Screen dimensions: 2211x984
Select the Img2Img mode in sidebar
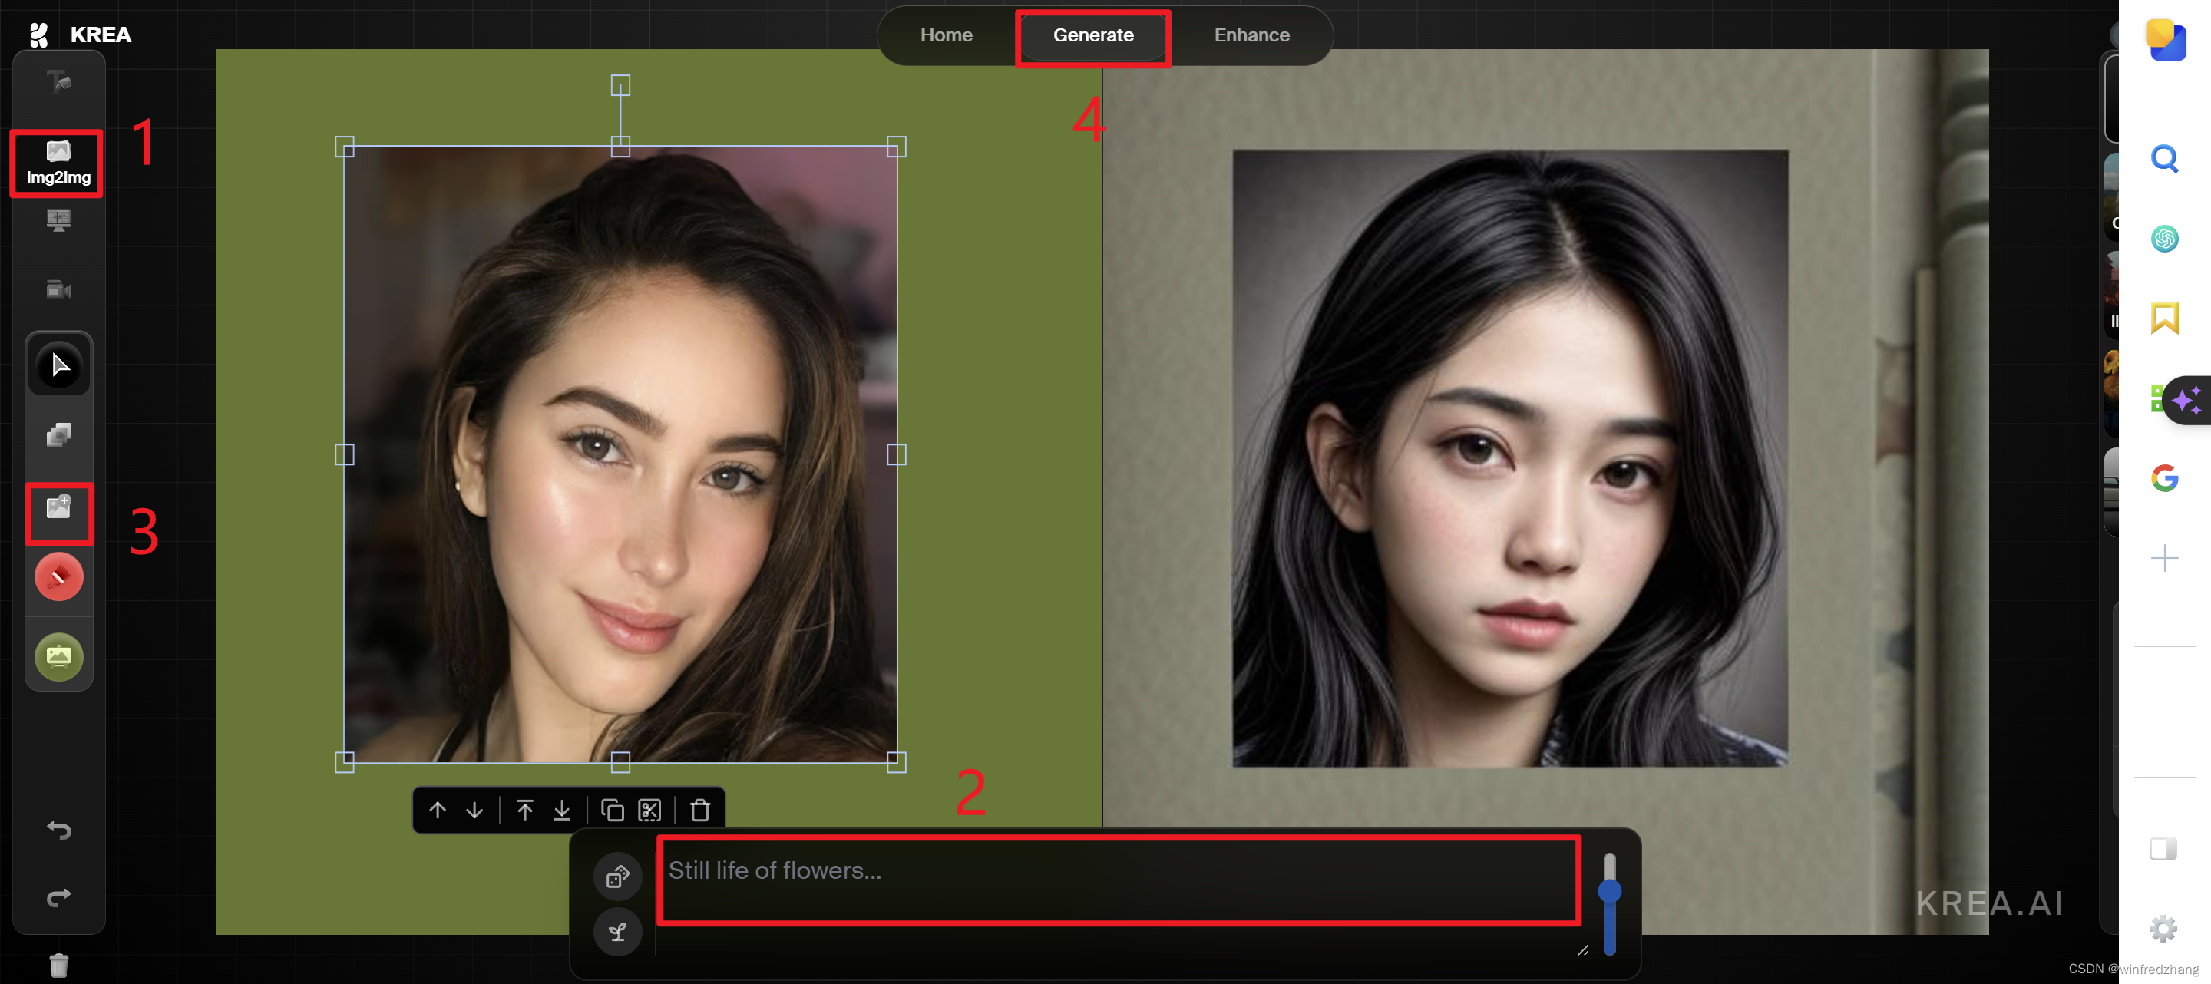[58, 162]
